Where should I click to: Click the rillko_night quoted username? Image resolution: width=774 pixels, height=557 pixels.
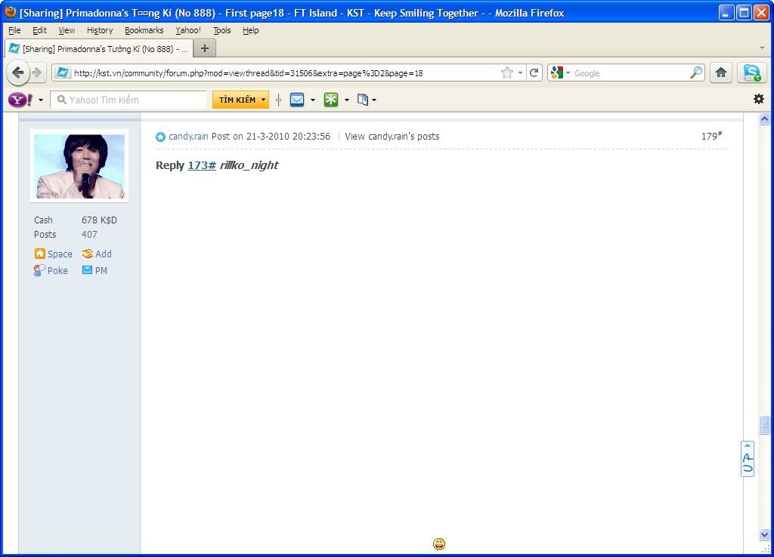pyautogui.click(x=249, y=165)
